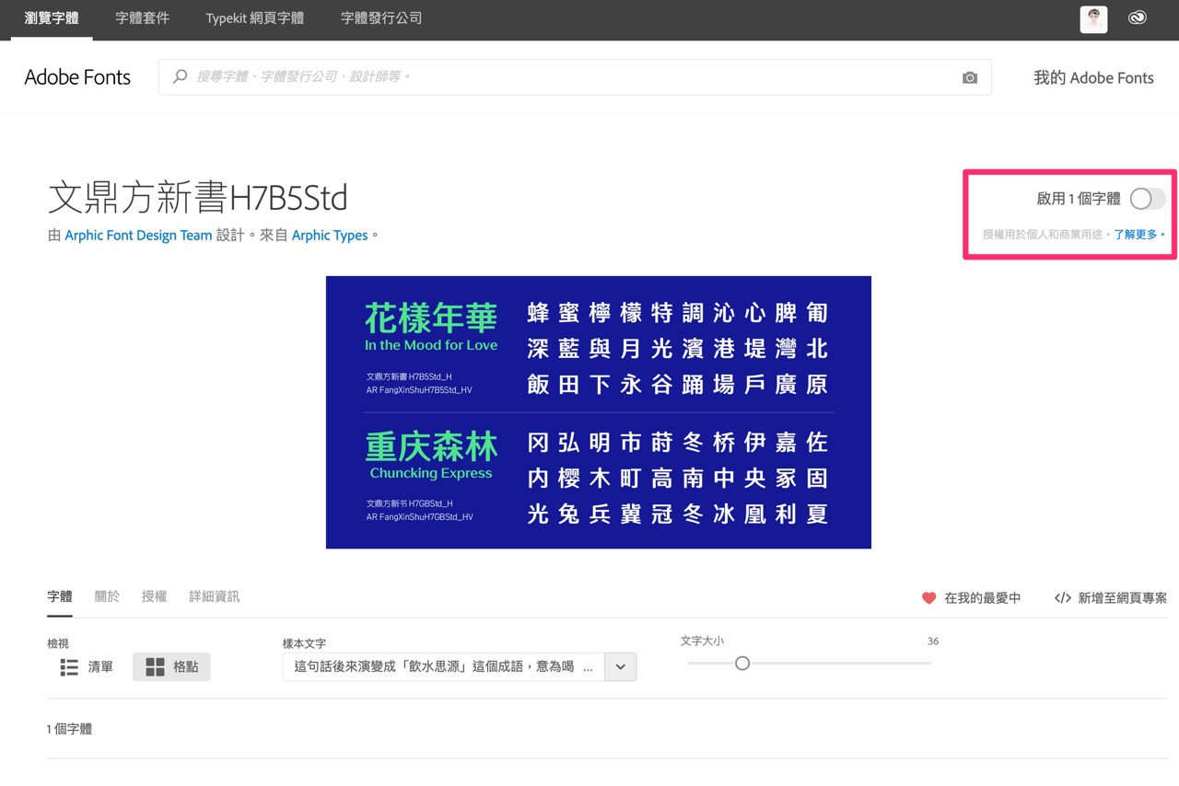Screen dimensions: 1179x786
Task: Click 新增至網頁專案 button
Action: coord(1110,598)
